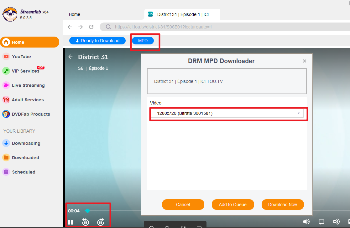Screen dimensions: 350x228
Task: Click the MPD button
Action: tap(143, 41)
